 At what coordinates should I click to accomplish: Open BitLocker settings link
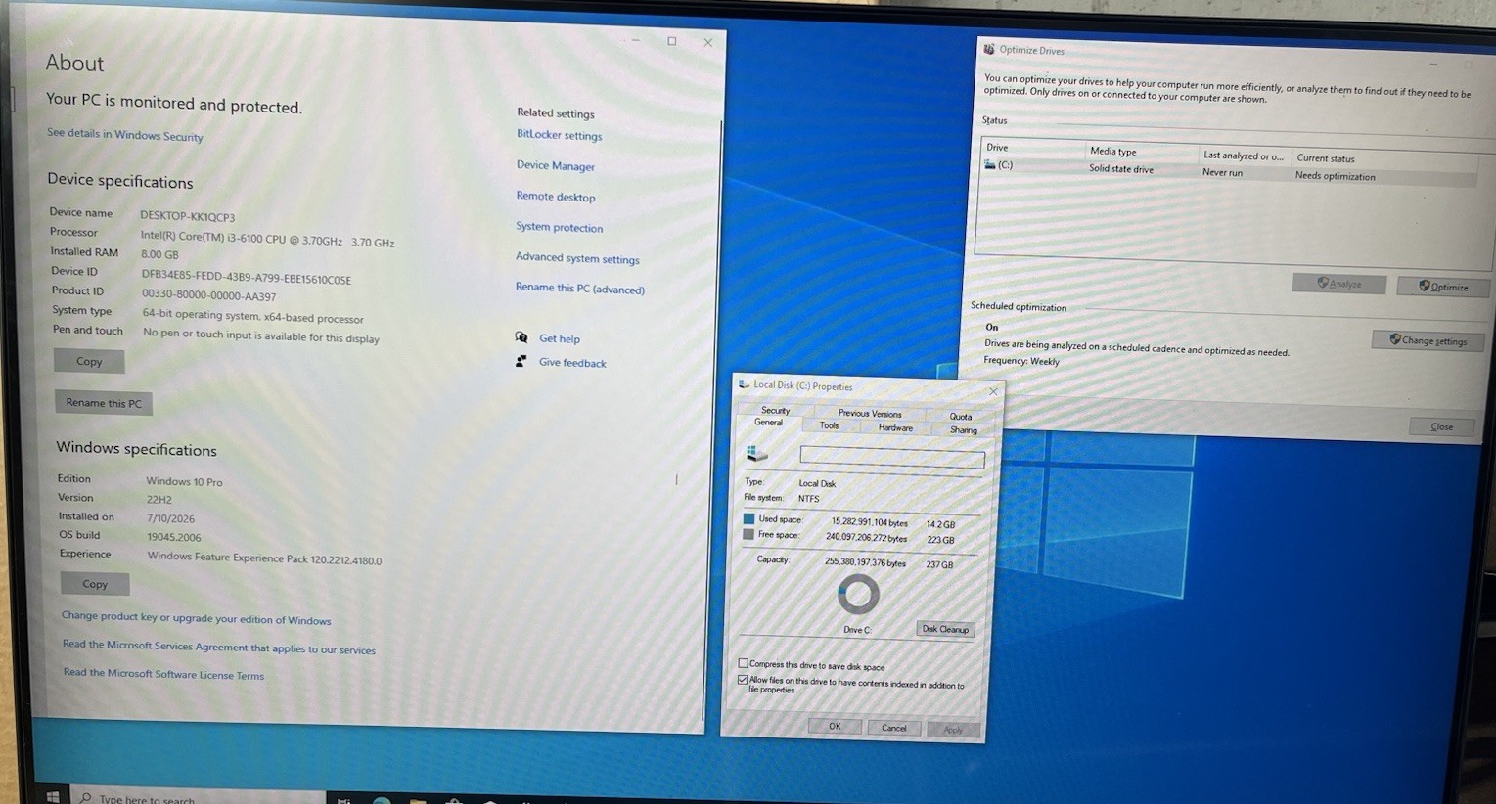[559, 135]
